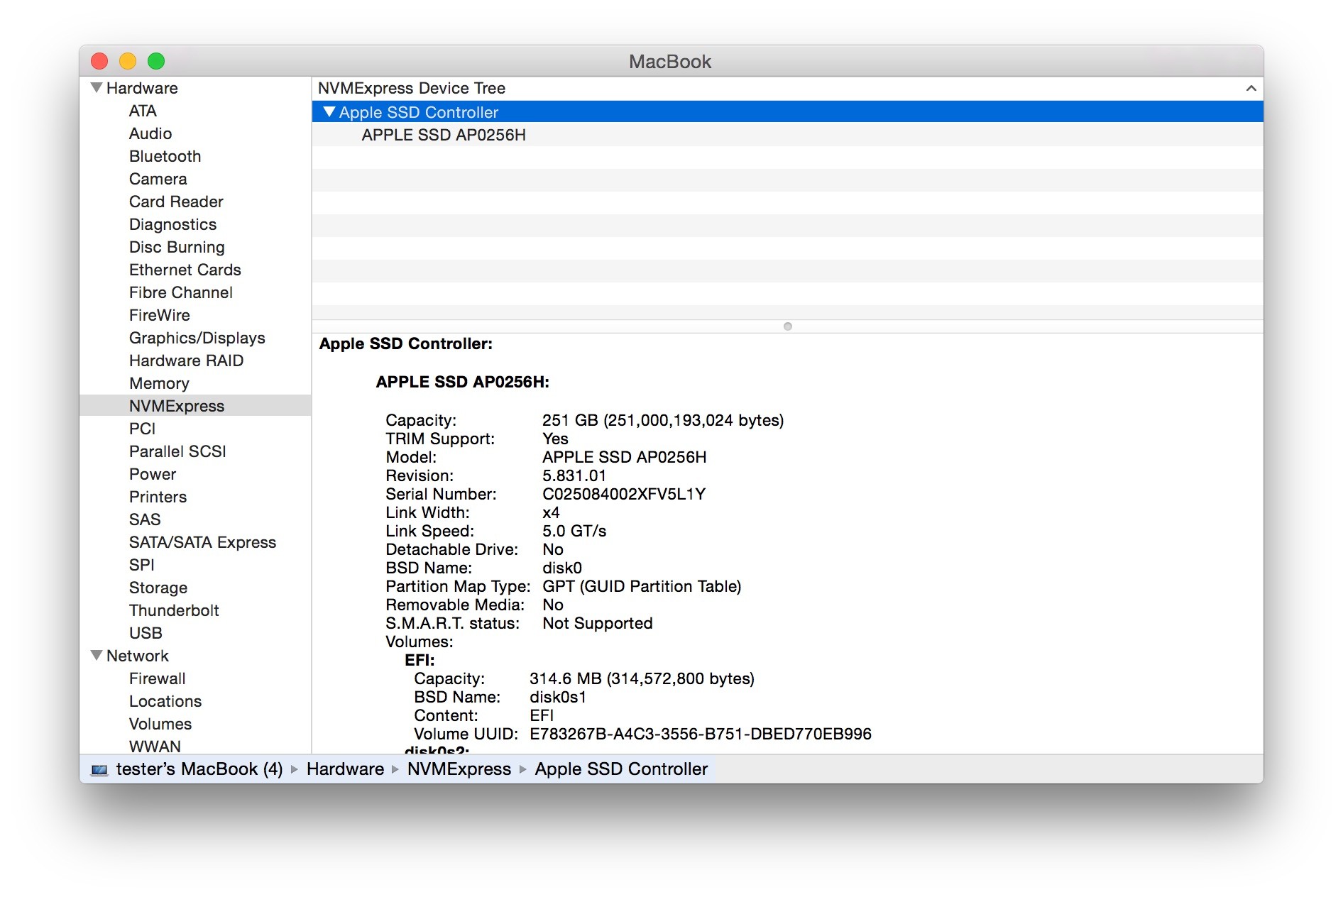Open the SAS category
This screenshot has width=1343, height=897.
(x=145, y=519)
